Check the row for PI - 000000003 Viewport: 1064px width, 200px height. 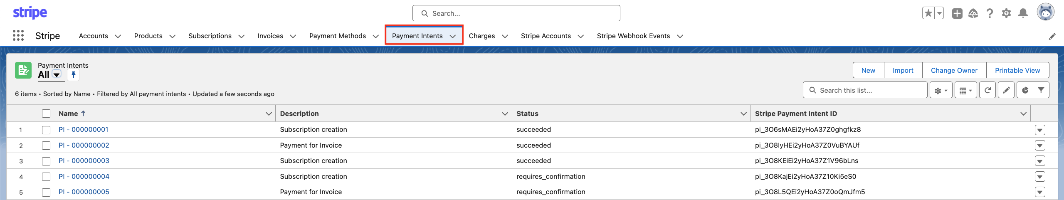pyautogui.click(x=46, y=161)
